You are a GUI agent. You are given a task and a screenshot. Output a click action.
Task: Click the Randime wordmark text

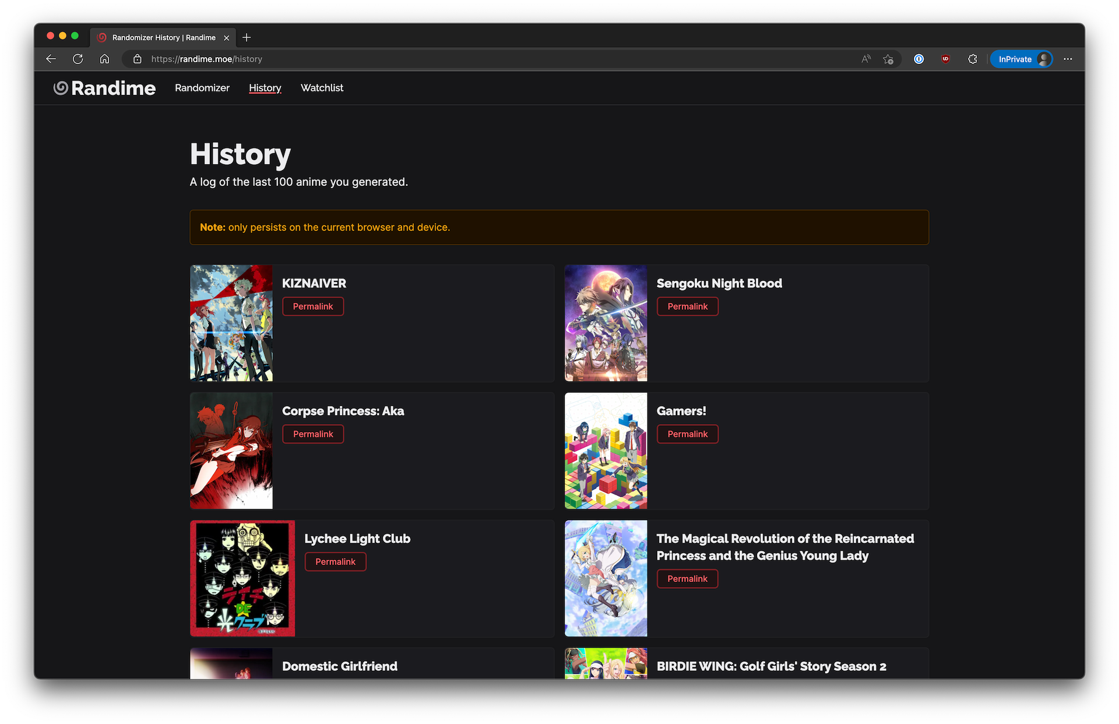[x=113, y=88]
